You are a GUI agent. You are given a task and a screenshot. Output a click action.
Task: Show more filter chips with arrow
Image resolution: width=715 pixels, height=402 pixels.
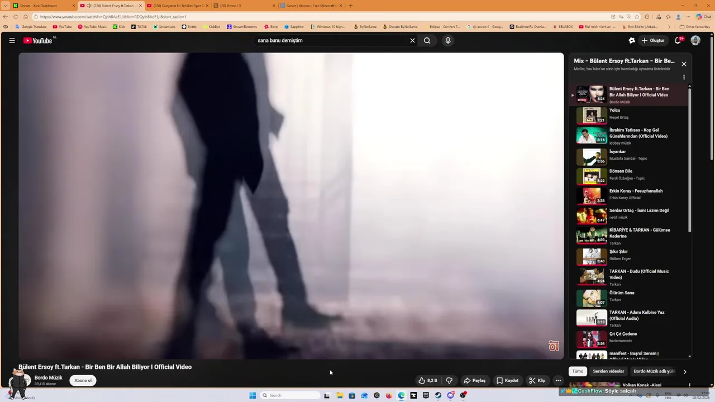tap(685, 371)
